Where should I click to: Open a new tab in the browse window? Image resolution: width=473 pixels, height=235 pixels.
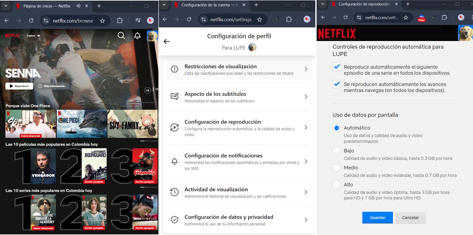tap(99, 6)
